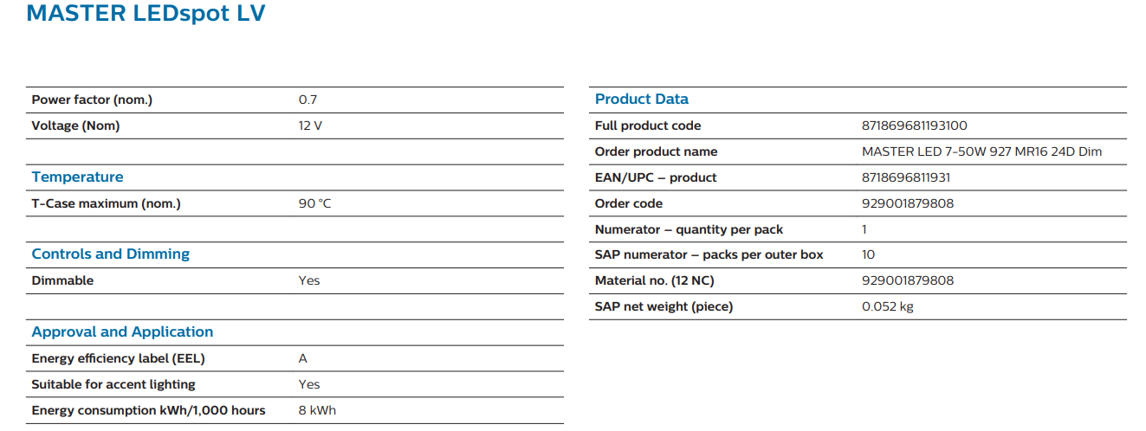
Task: Click the 90 °C T-Case maximum value
Action: 314,203
